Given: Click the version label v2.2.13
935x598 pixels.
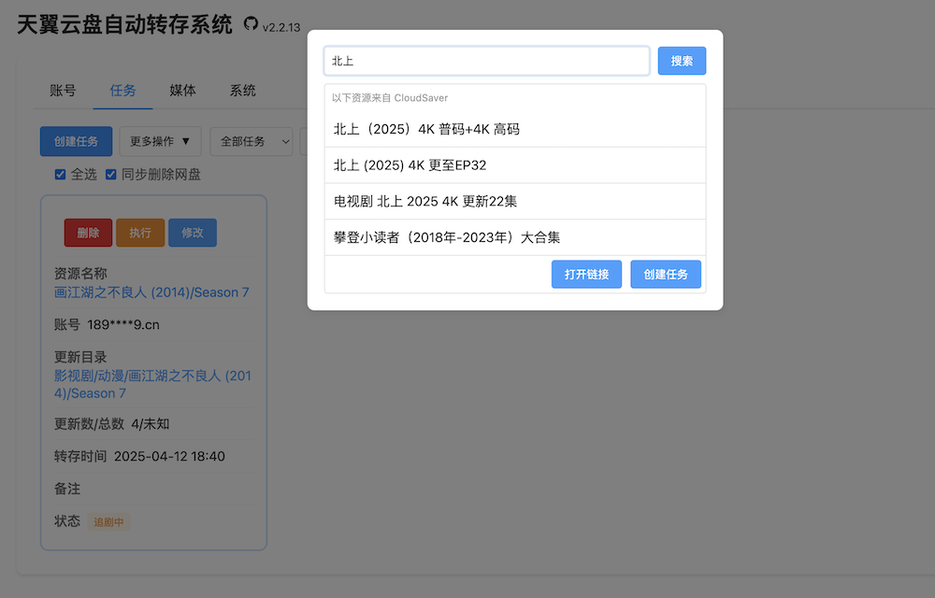Looking at the screenshot, I should (281, 27).
